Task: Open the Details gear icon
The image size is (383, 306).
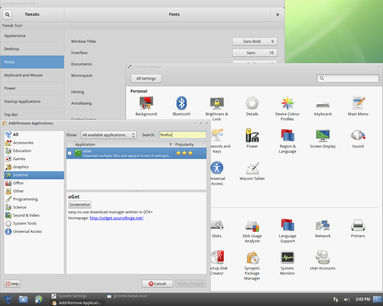Action: click(x=252, y=103)
